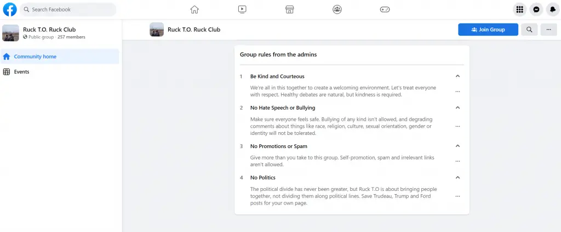The width and height of the screenshot is (561, 232).
Task: Click the No Hate Speech or Bullying heading
Action: click(x=283, y=107)
